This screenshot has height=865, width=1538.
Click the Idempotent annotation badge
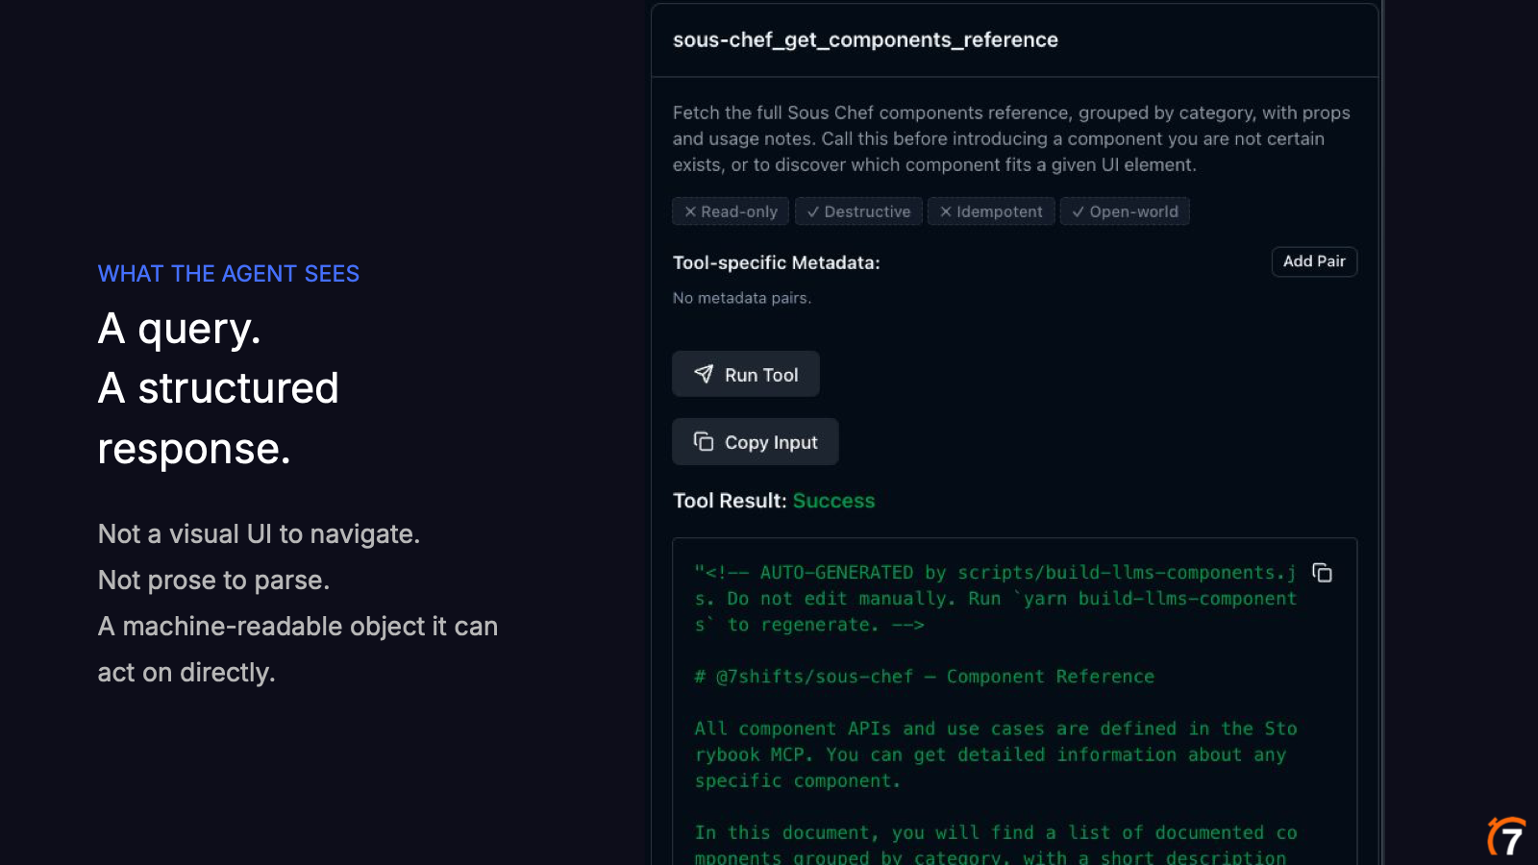tap(991, 211)
